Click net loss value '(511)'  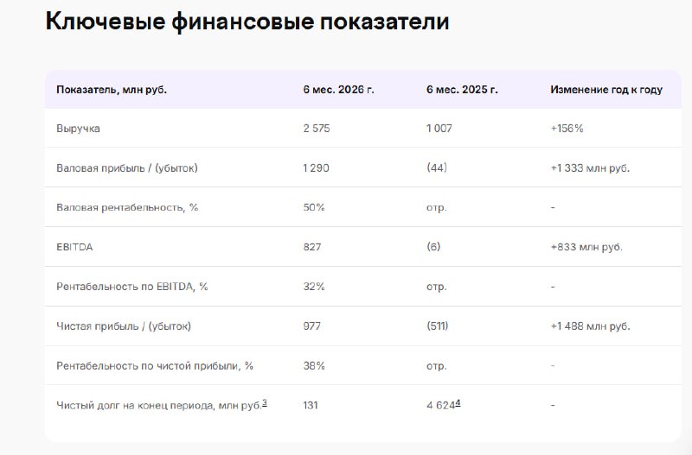pos(438,326)
